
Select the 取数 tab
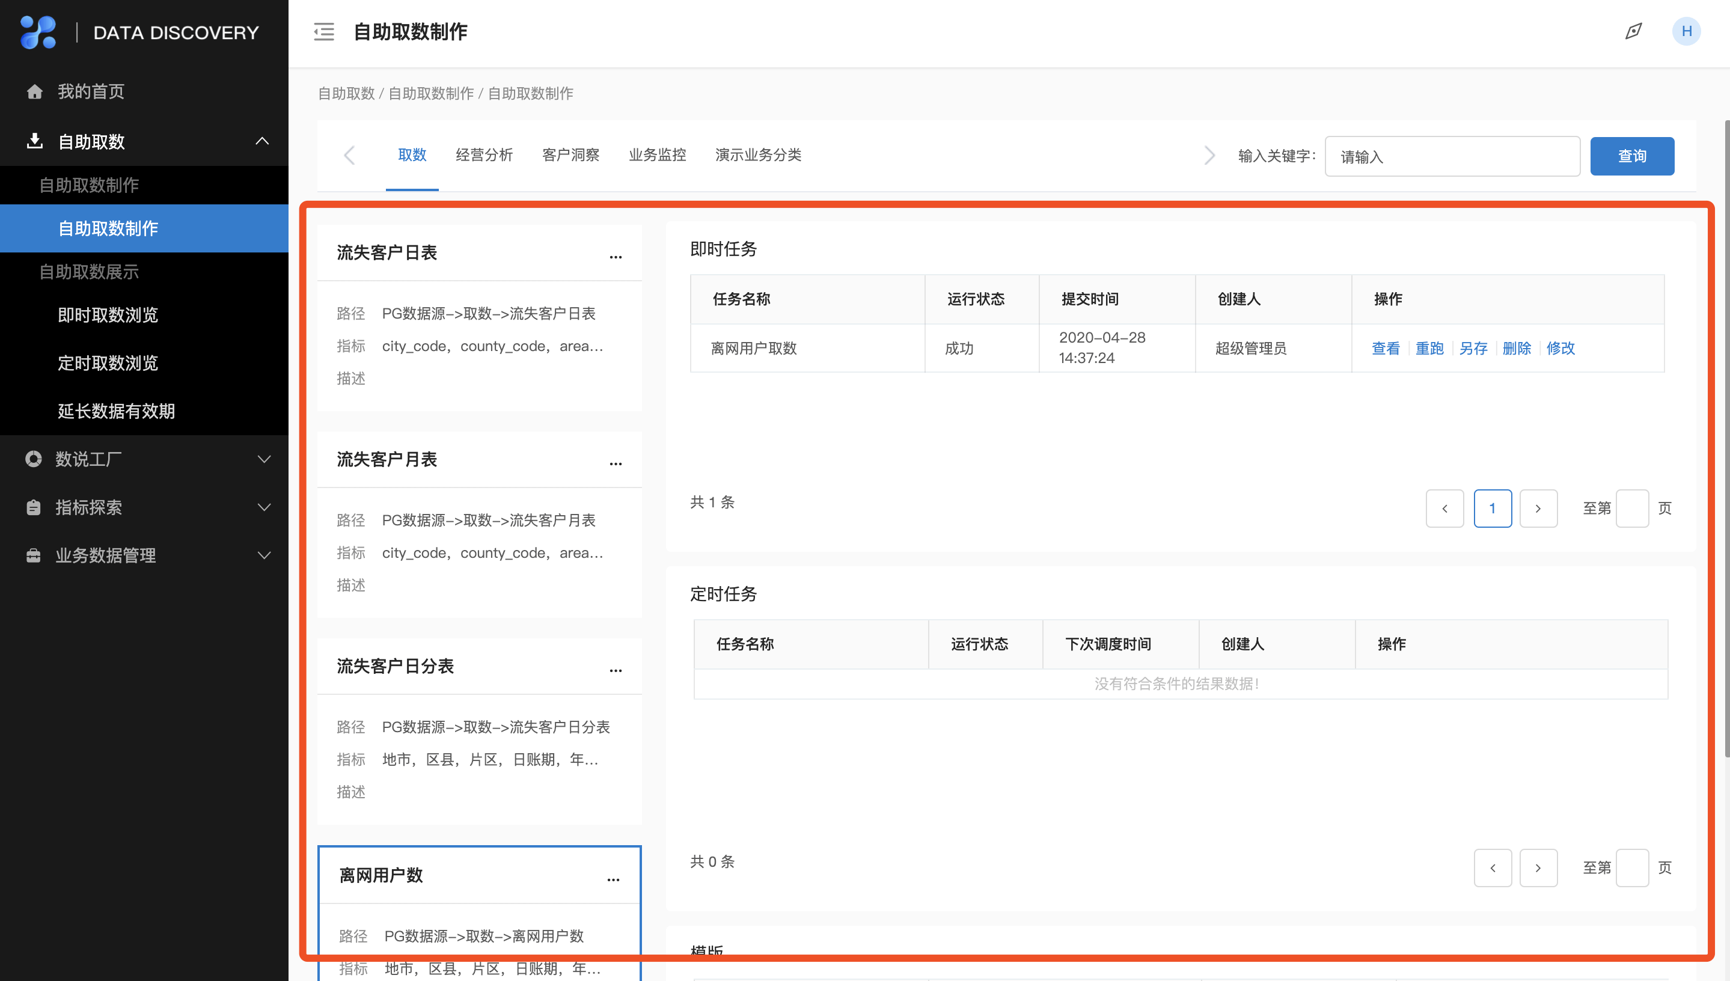tap(412, 155)
